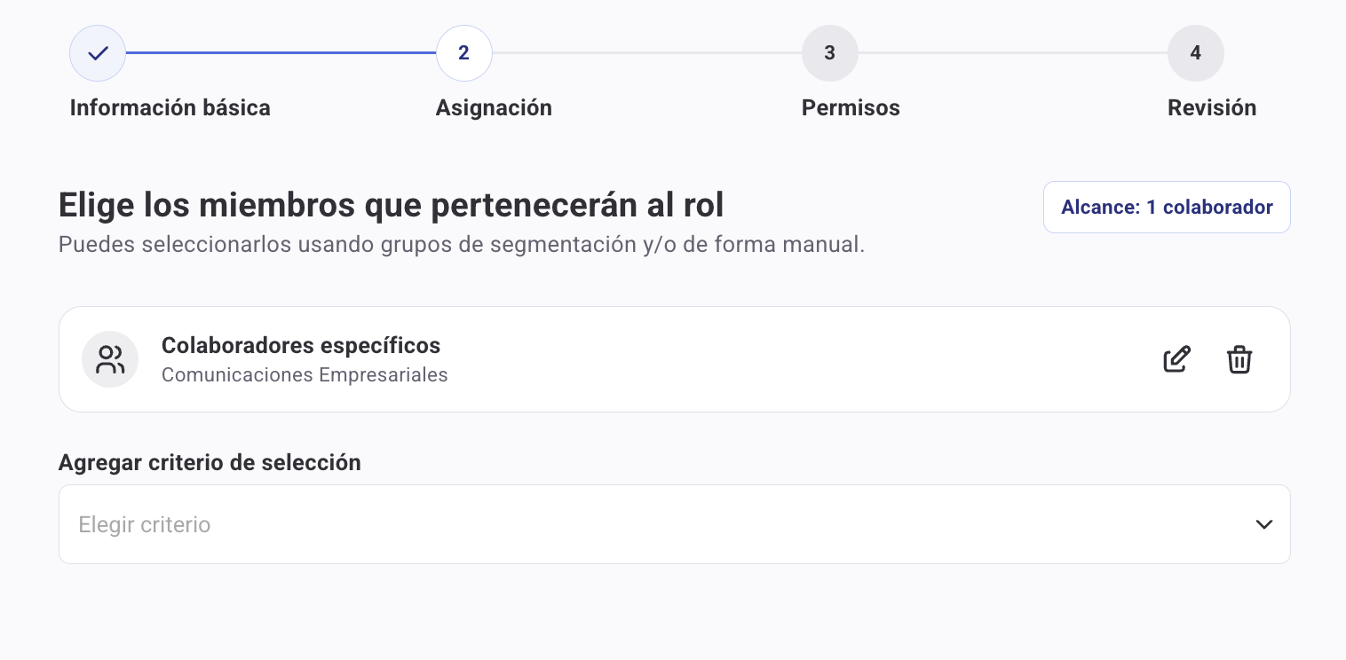Image resolution: width=1346 pixels, height=660 pixels.
Task: Advance to step 3 in the wizard
Action: [x=830, y=52]
